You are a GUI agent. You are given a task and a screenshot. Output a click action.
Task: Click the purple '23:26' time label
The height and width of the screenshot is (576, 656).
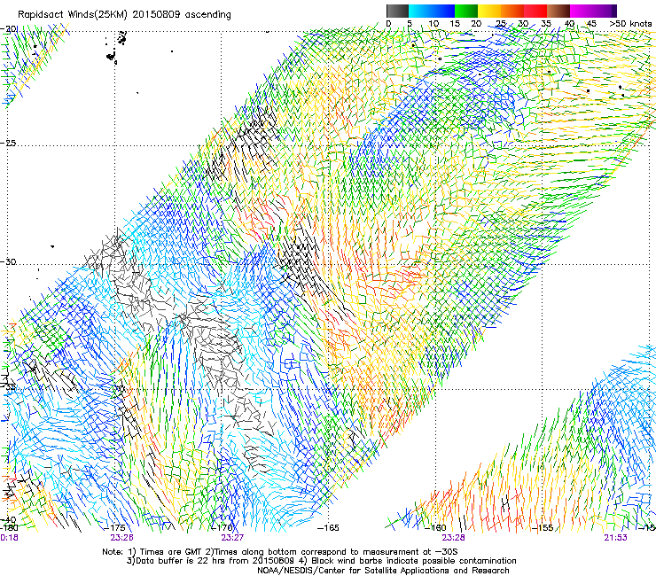coord(121,538)
